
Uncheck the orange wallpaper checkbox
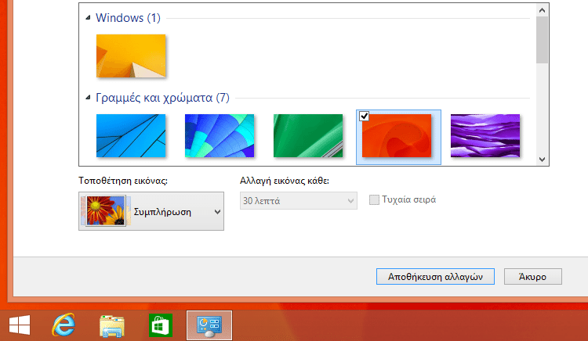point(364,117)
